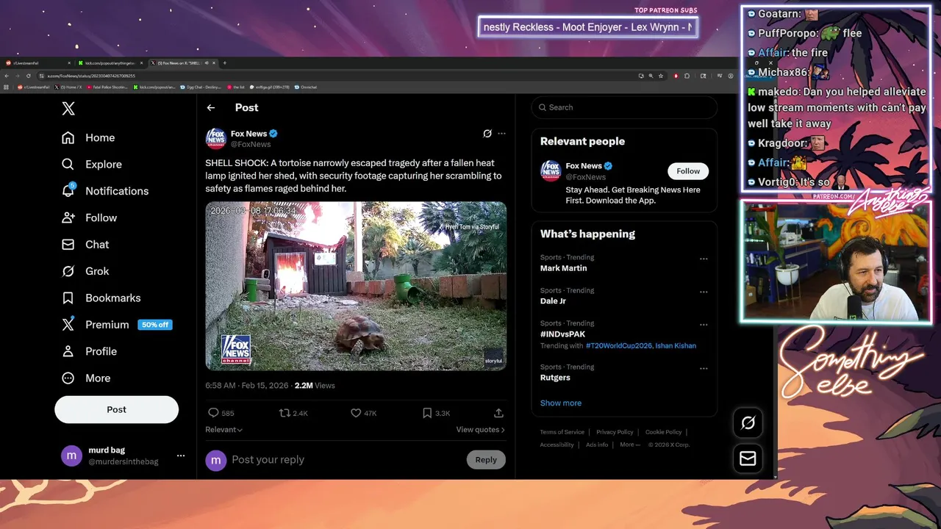
Task: Open Fox News name in Relevant people
Action: (x=584, y=166)
